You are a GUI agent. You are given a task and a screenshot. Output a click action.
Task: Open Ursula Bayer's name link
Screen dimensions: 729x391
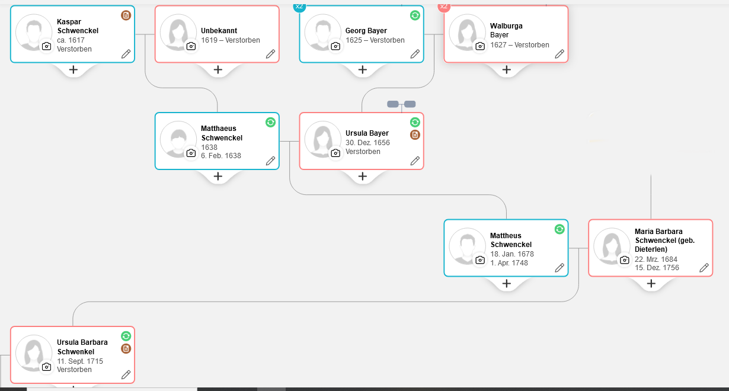[367, 133]
